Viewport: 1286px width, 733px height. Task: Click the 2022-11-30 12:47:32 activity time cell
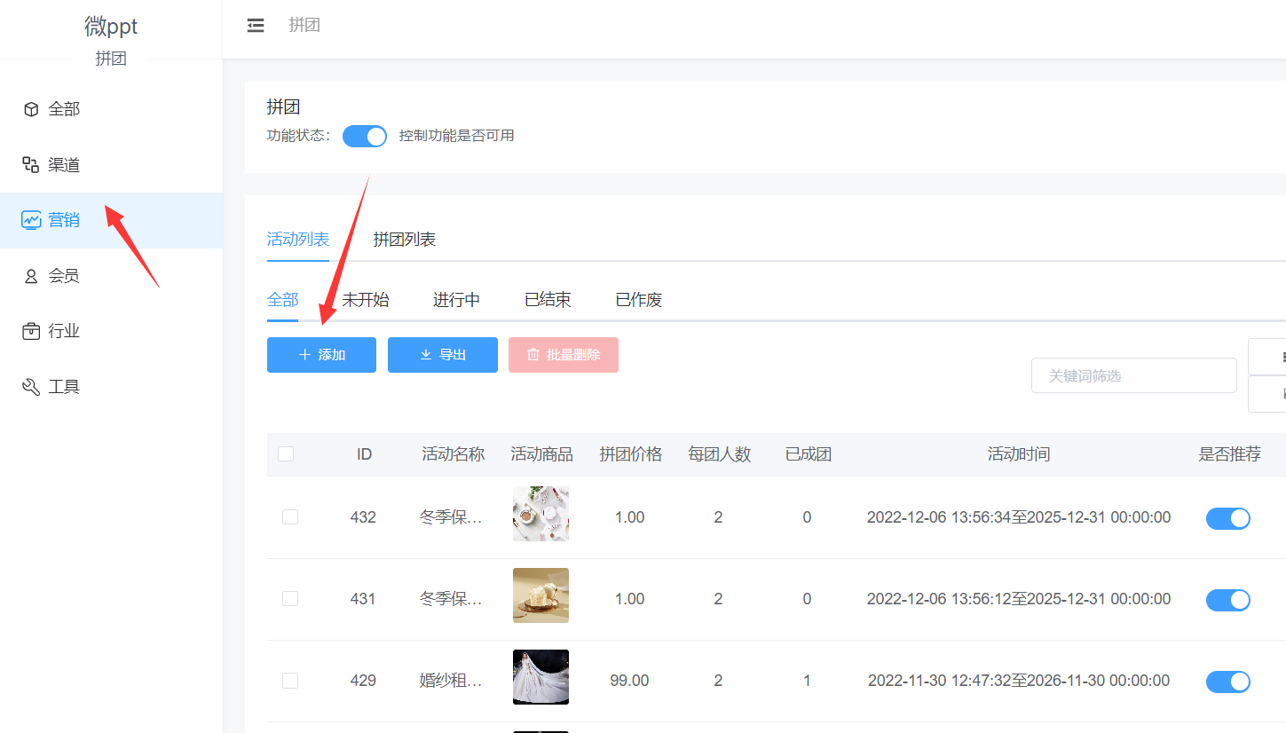[x=1018, y=681]
